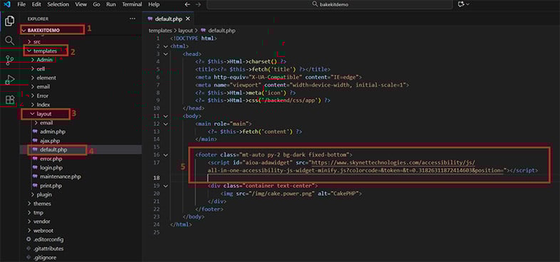Fold the container div at line 19
560x262 pixels.
tap(165, 186)
